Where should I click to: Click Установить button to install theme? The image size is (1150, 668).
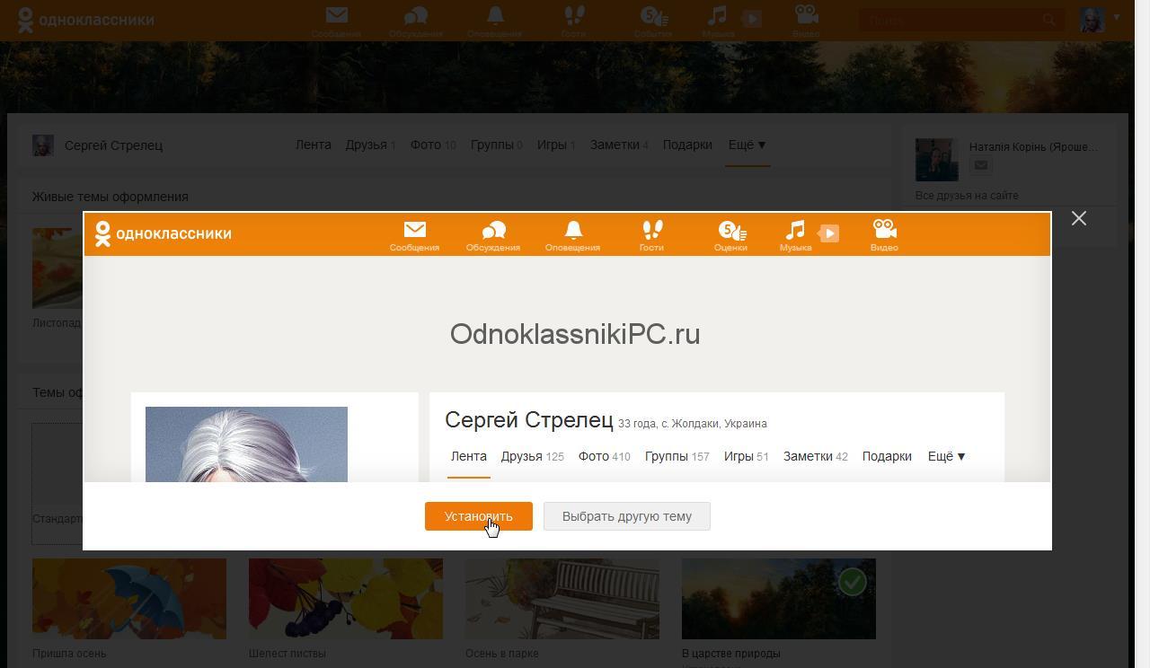point(479,516)
